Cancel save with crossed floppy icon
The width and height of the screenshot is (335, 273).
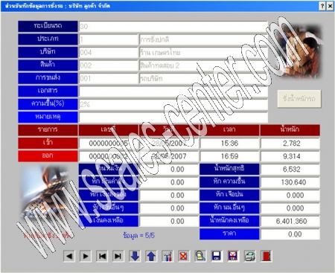[x=233, y=256]
